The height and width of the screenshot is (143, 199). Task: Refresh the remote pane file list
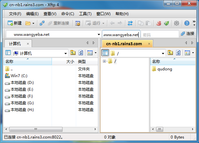(178, 53)
